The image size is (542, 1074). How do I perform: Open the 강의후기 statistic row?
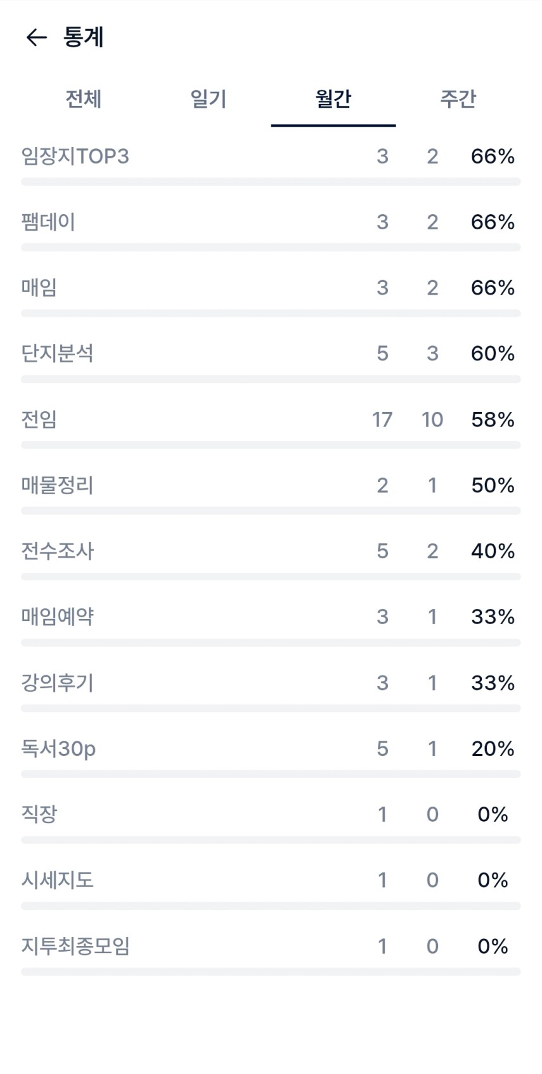(x=57, y=682)
